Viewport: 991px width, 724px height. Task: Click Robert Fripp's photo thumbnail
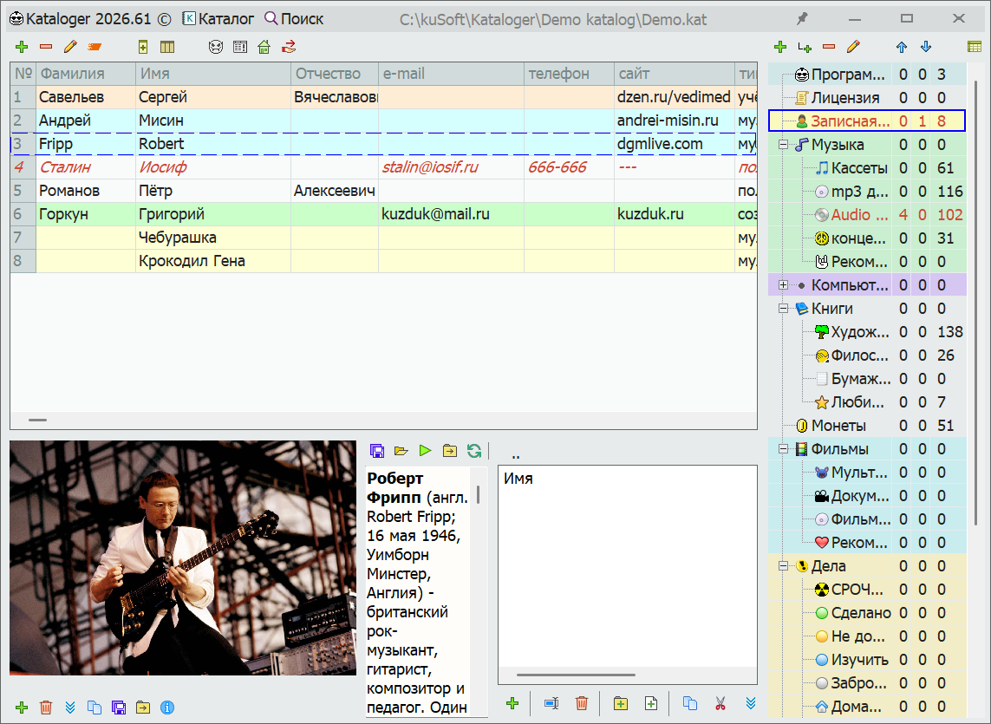tap(182, 558)
